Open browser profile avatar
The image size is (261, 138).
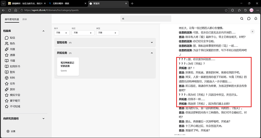252,10
